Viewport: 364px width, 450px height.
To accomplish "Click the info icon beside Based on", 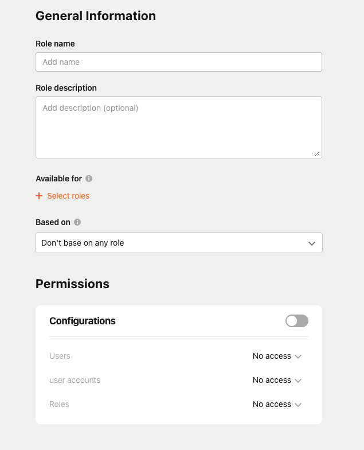I will point(77,222).
